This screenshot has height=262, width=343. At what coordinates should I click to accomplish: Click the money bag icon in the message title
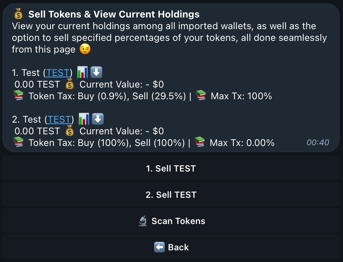(18, 15)
